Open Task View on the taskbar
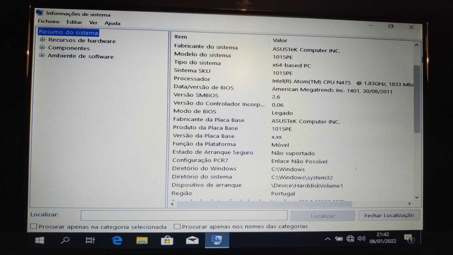453x255 pixels. [x=90, y=240]
